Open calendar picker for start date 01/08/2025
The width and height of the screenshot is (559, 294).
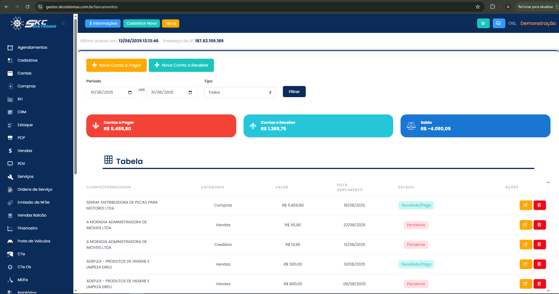(130, 92)
